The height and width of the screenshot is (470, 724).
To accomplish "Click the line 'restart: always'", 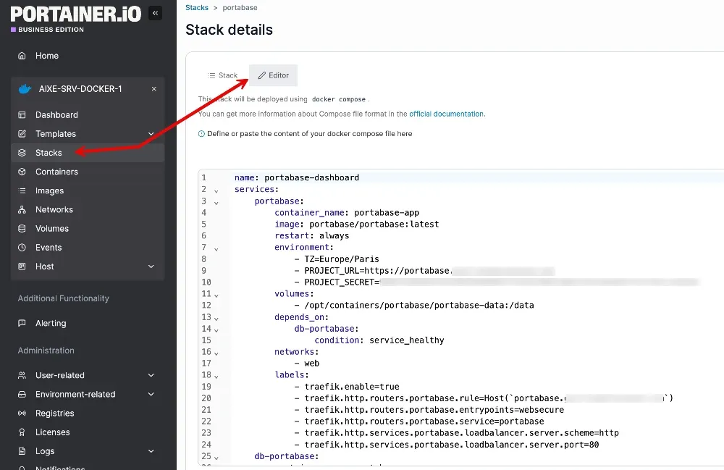I will 311,235.
